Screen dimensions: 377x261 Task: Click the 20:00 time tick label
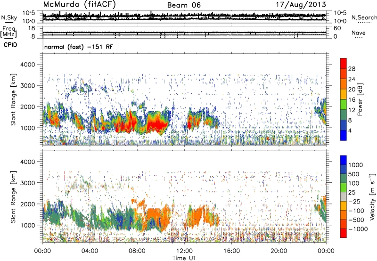pyautogui.click(x=279, y=251)
